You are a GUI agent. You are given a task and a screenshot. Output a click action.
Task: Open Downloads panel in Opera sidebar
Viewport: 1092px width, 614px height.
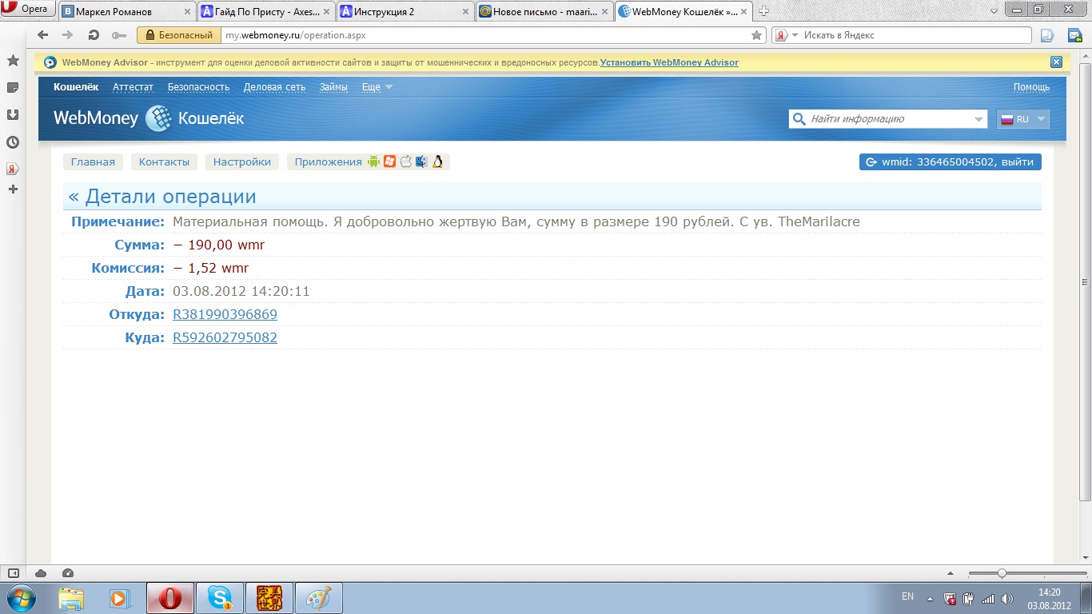pyautogui.click(x=13, y=114)
